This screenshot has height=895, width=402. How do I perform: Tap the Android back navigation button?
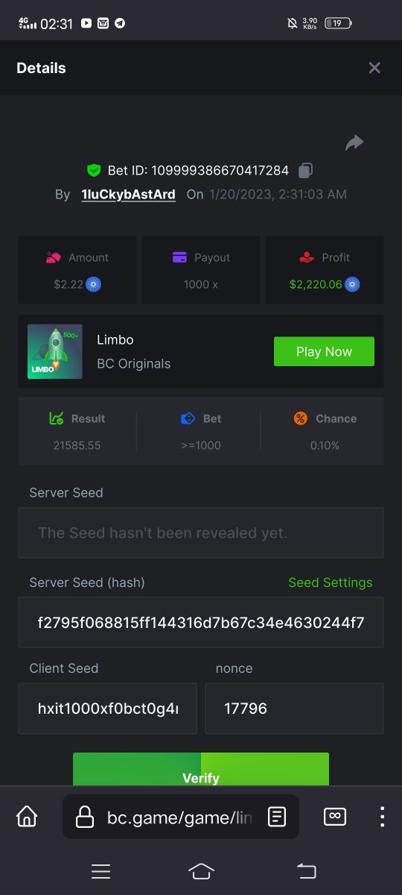306,871
